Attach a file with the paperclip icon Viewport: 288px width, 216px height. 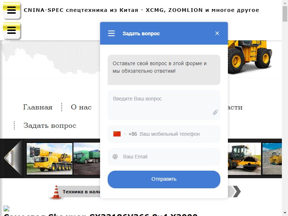coord(215,112)
